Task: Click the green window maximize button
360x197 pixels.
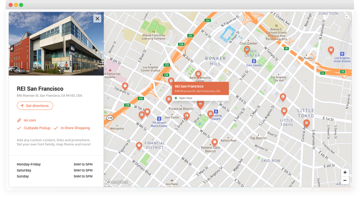Action: click(x=21, y=5)
